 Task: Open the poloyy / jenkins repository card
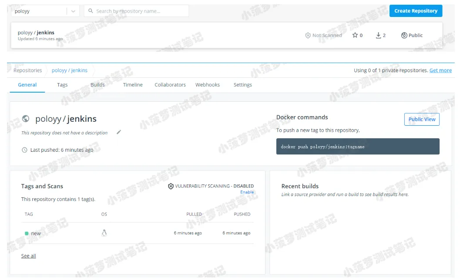pyautogui.click(x=226, y=36)
